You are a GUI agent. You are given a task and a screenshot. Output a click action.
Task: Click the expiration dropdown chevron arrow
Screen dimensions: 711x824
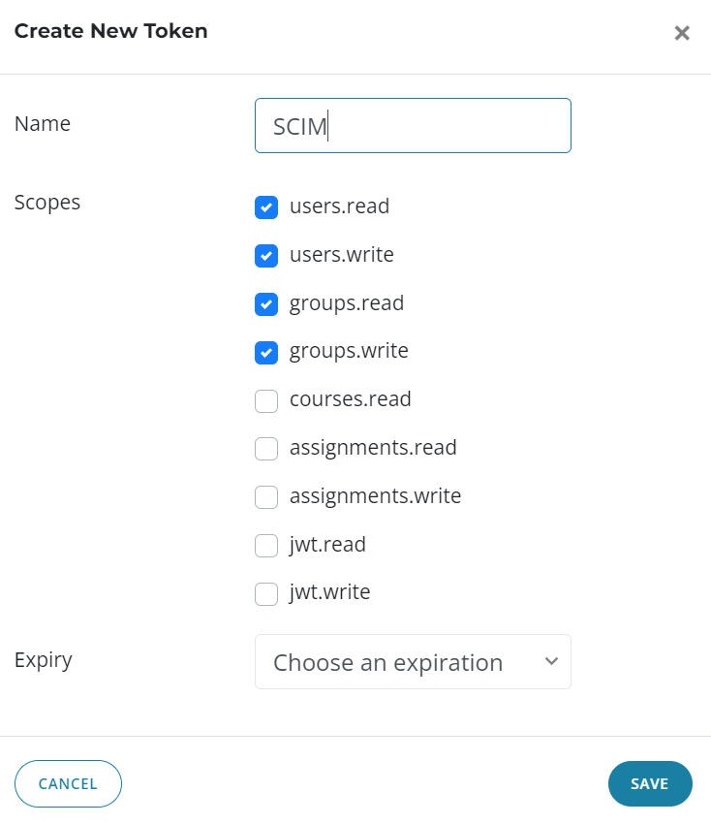[551, 661]
